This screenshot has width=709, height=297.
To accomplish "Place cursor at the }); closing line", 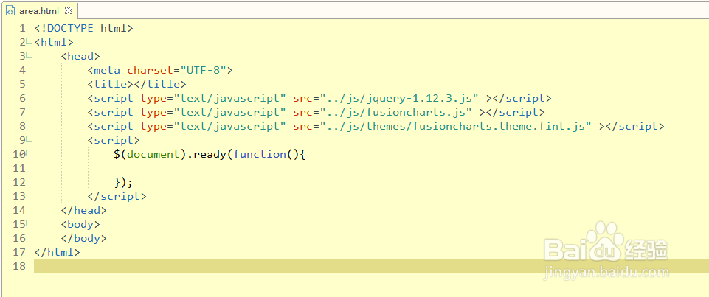I will (x=123, y=182).
